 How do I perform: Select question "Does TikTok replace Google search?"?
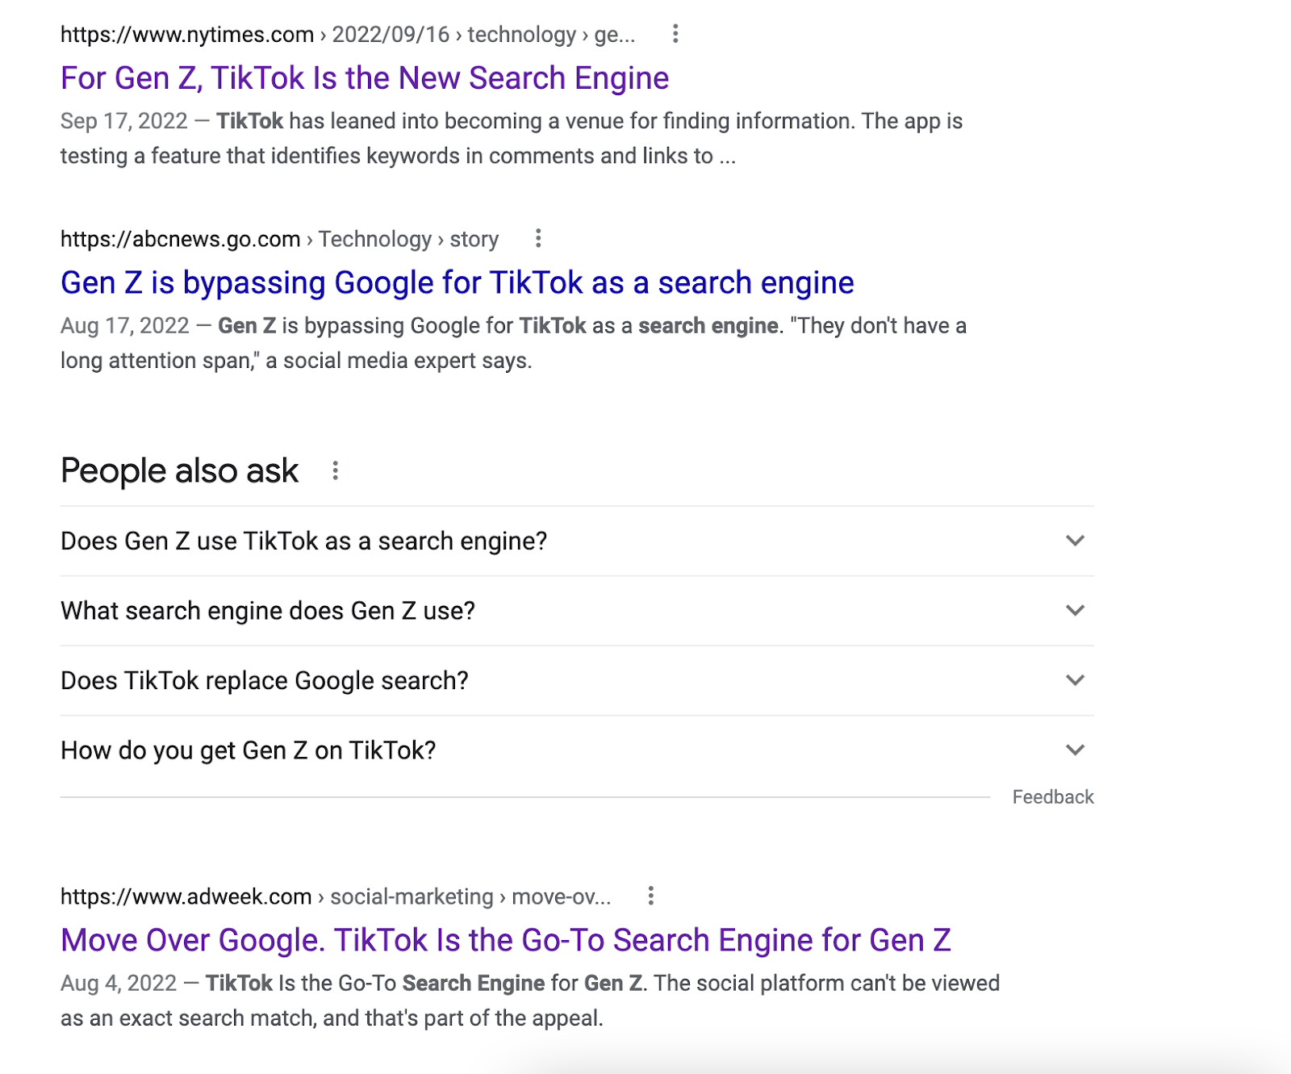pyautogui.click(x=265, y=681)
